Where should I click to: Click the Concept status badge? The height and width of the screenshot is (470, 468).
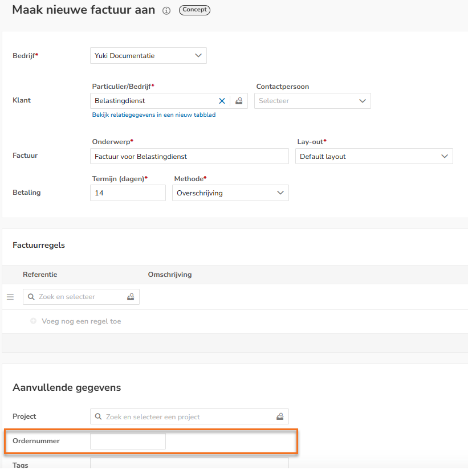[194, 10]
